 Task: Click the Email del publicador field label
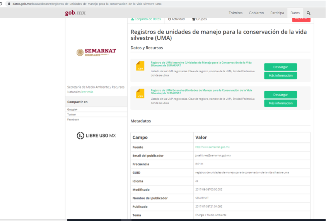(x=148, y=156)
